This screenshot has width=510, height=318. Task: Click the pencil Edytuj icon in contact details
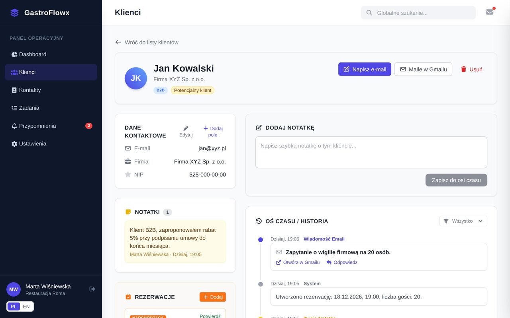coord(186,128)
